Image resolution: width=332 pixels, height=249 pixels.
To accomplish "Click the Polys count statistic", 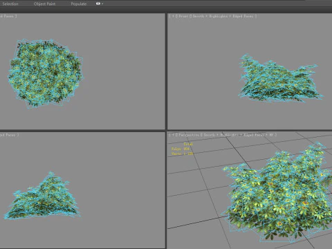I will (x=181, y=149).
